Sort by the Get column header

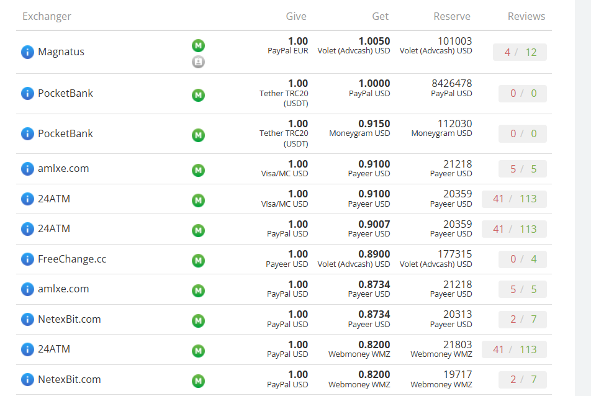click(380, 17)
